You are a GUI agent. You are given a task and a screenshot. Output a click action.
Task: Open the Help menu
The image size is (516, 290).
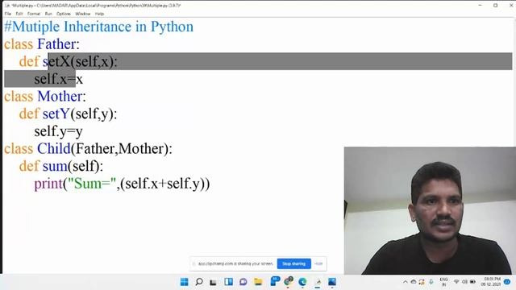99,14
